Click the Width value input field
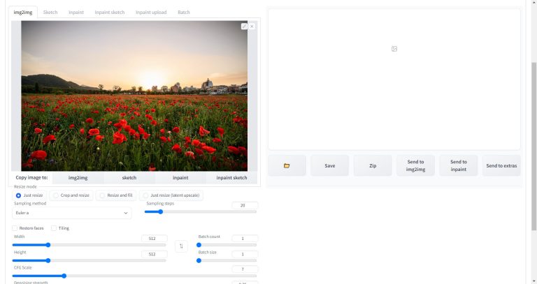The image size is (537, 284). pyautogui.click(x=153, y=238)
